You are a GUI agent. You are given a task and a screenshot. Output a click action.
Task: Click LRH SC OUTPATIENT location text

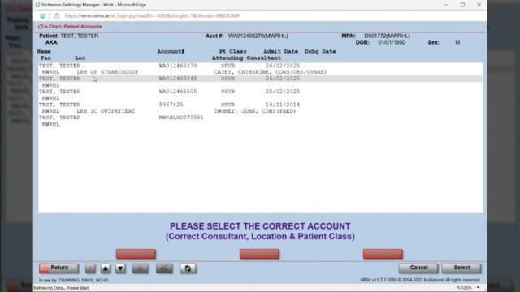(x=106, y=111)
